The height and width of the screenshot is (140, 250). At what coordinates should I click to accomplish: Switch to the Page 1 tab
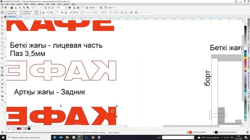[29, 126]
